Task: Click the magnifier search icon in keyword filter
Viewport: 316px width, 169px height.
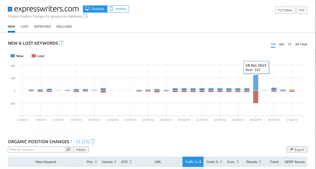Action: [x=68, y=150]
